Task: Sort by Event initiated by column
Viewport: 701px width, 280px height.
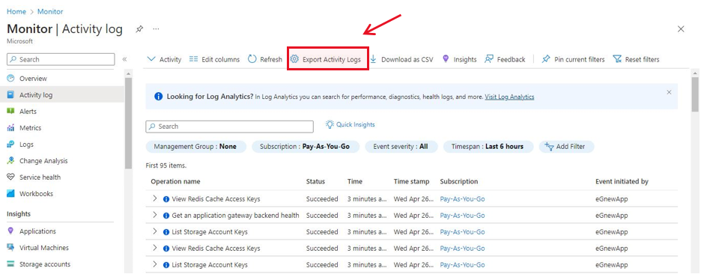Action: click(x=622, y=182)
